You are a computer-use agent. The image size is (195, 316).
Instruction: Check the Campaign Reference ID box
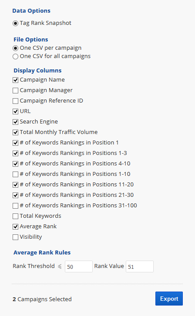(x=16, y=101)
